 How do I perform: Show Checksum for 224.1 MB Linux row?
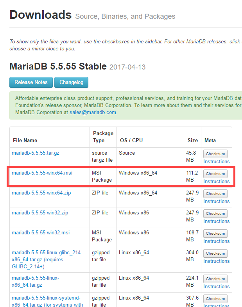click(215, 279)
